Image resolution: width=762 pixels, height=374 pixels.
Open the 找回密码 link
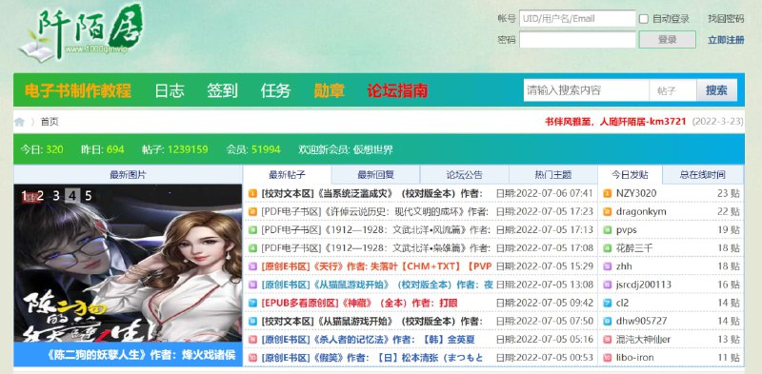pos(726,19)
